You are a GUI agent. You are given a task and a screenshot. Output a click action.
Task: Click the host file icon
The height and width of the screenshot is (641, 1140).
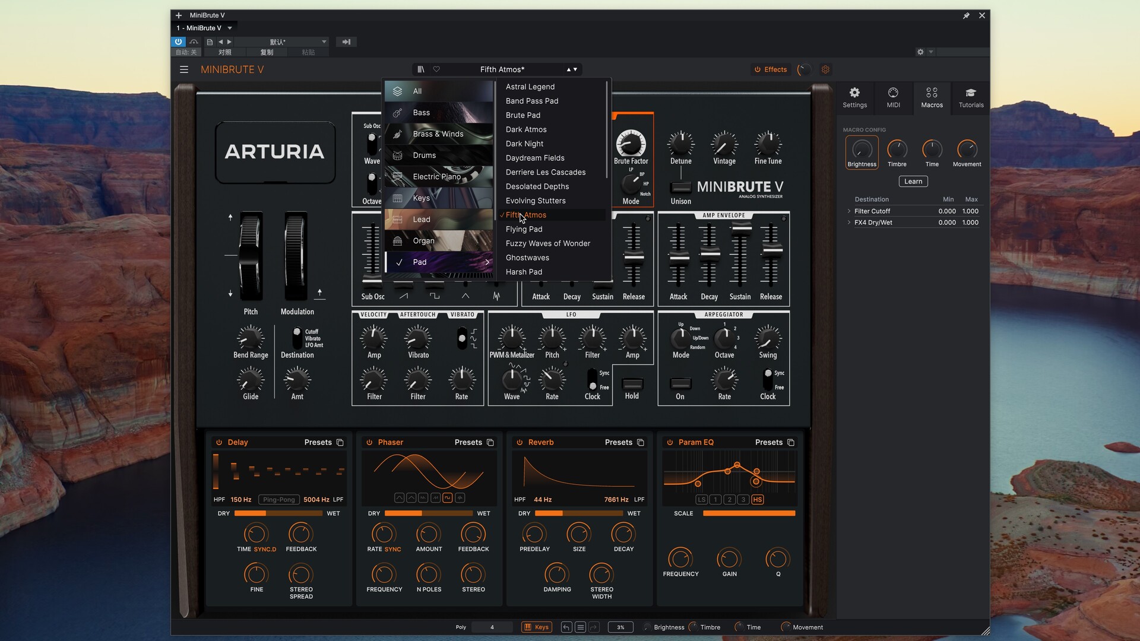[210, 42]
